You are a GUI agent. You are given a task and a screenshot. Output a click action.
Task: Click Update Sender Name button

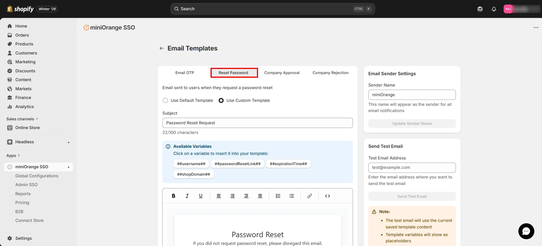[x=412, y=123]
